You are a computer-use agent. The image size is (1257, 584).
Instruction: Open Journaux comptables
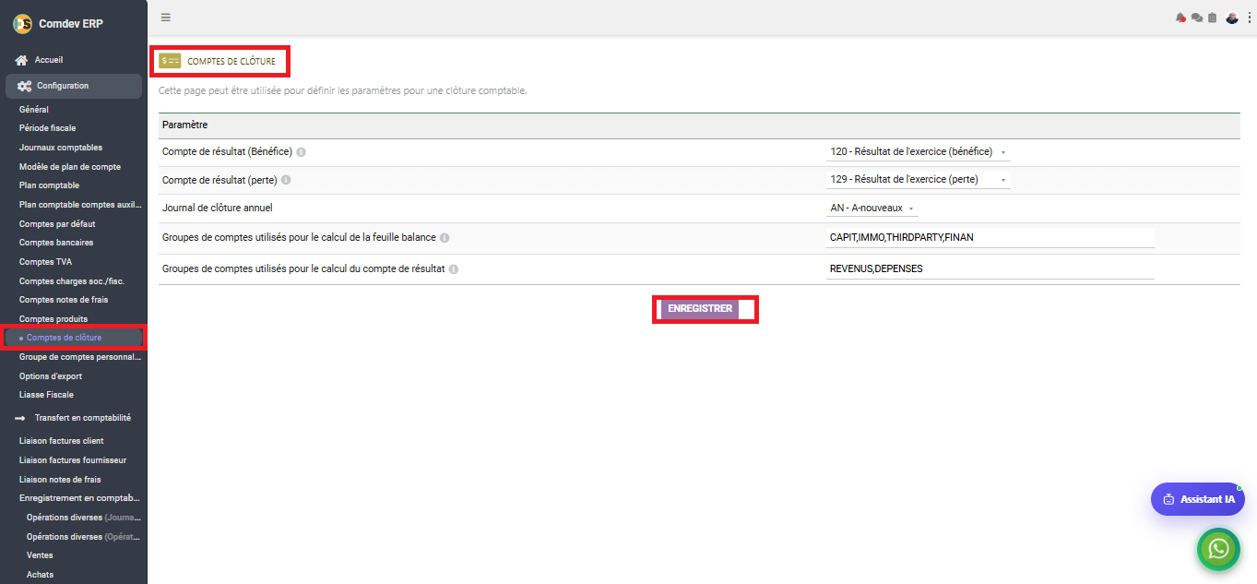[x=61, y=148]
